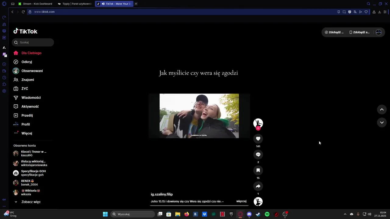Open profile avatar in top pill

point(379,32)
